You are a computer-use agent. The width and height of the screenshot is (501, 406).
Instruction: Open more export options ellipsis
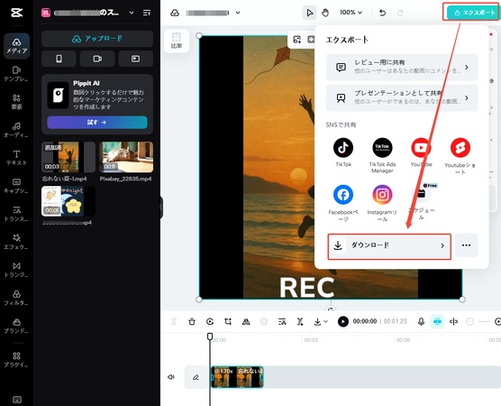coord(466,245)
